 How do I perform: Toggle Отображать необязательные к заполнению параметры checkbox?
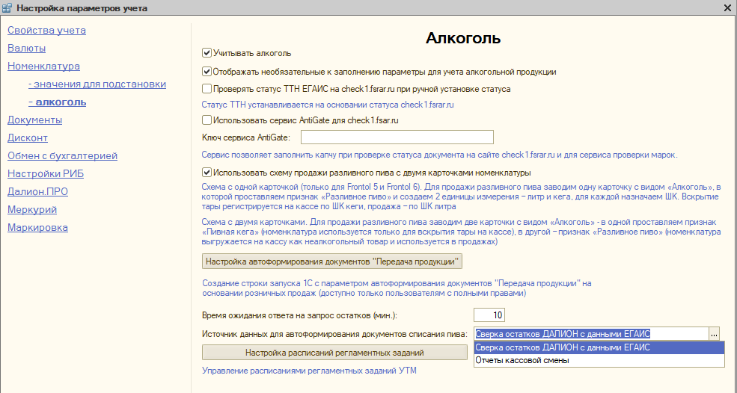pos(207,72)
